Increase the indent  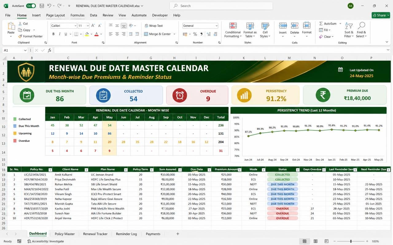pyautogui.click(x=138, y=34)
